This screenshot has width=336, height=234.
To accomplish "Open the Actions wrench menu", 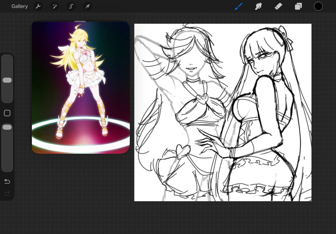I will [x=38, y=6].
